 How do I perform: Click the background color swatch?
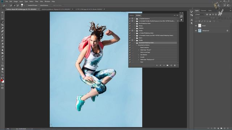click(3, 82)
